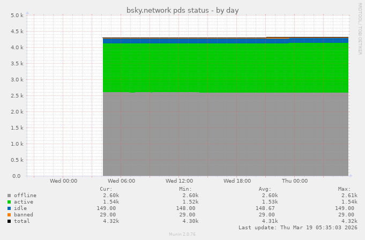Click the active average value 1.53k
Image resolution: width=365 pixels, height=240 pixels.
click(x=270, y=202)
